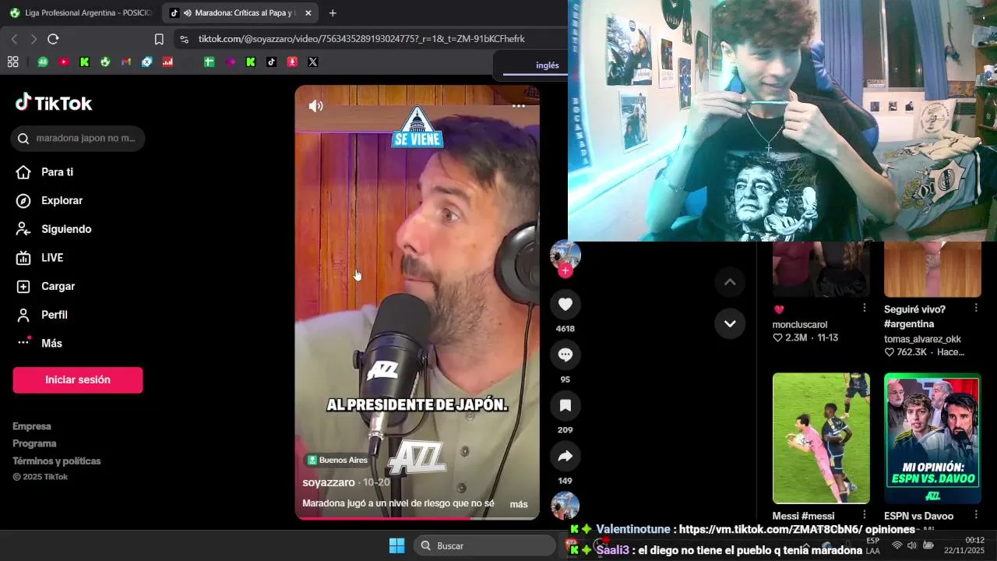This screenshot has width=997, height=561.
Task: Open the browser apps grid icon
Action: click(12, 62)
